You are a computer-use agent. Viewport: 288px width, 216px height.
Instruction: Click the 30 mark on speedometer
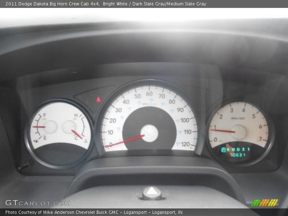tap(118, 110)
